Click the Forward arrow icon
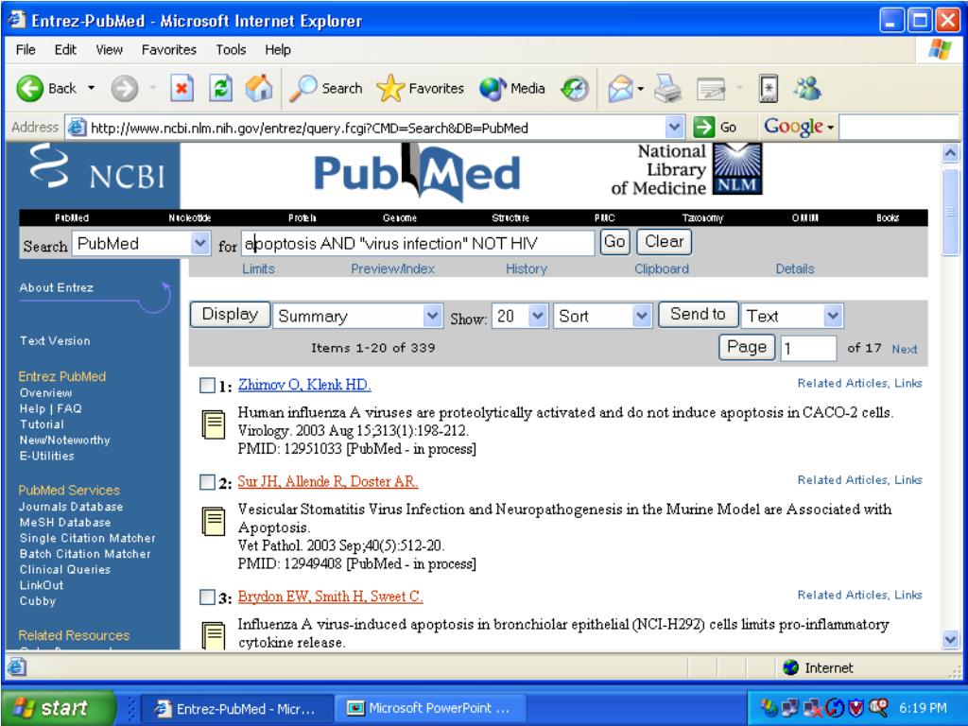The width and height of the screenshot is (968, 726). pos(125,89)
